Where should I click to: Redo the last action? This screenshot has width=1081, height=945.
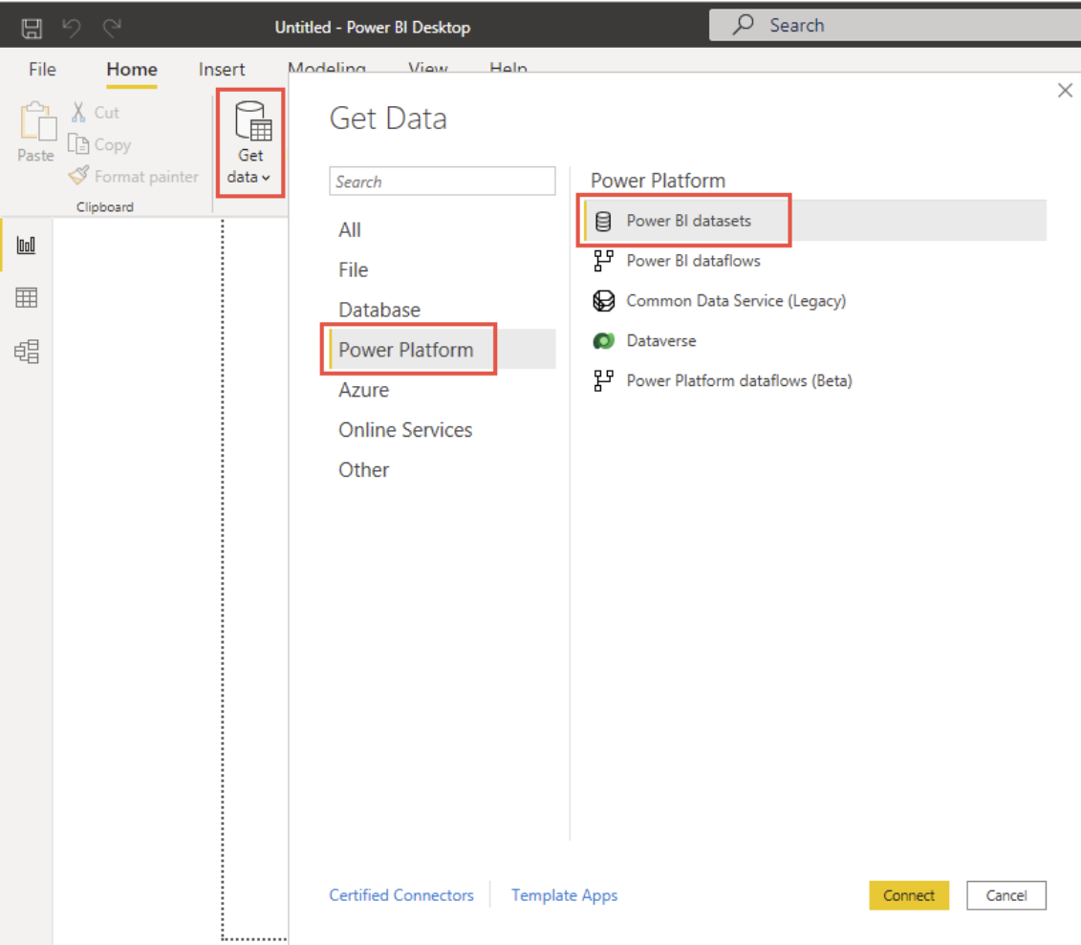(x=112, y=28)
